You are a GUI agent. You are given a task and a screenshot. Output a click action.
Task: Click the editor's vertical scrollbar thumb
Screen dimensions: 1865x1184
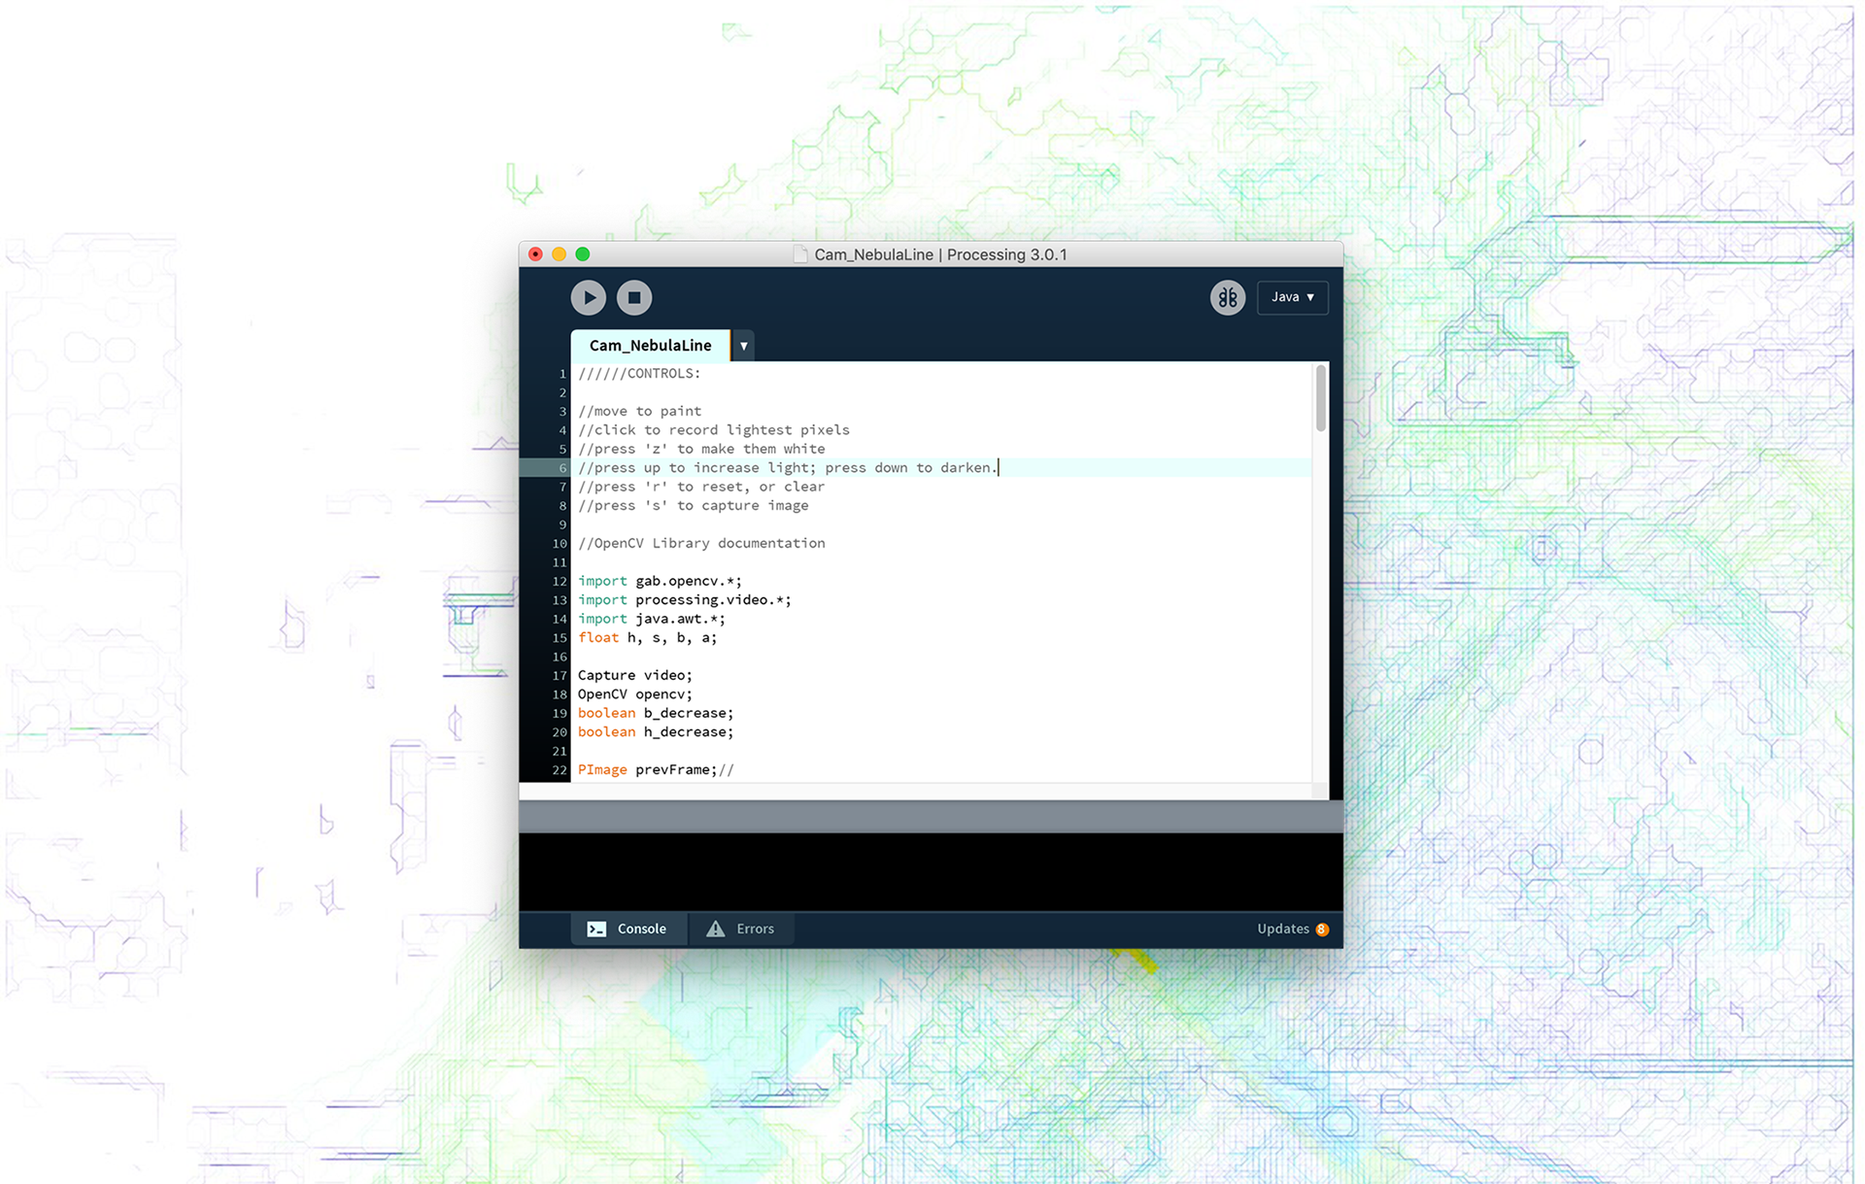(x=1320, y=398)
